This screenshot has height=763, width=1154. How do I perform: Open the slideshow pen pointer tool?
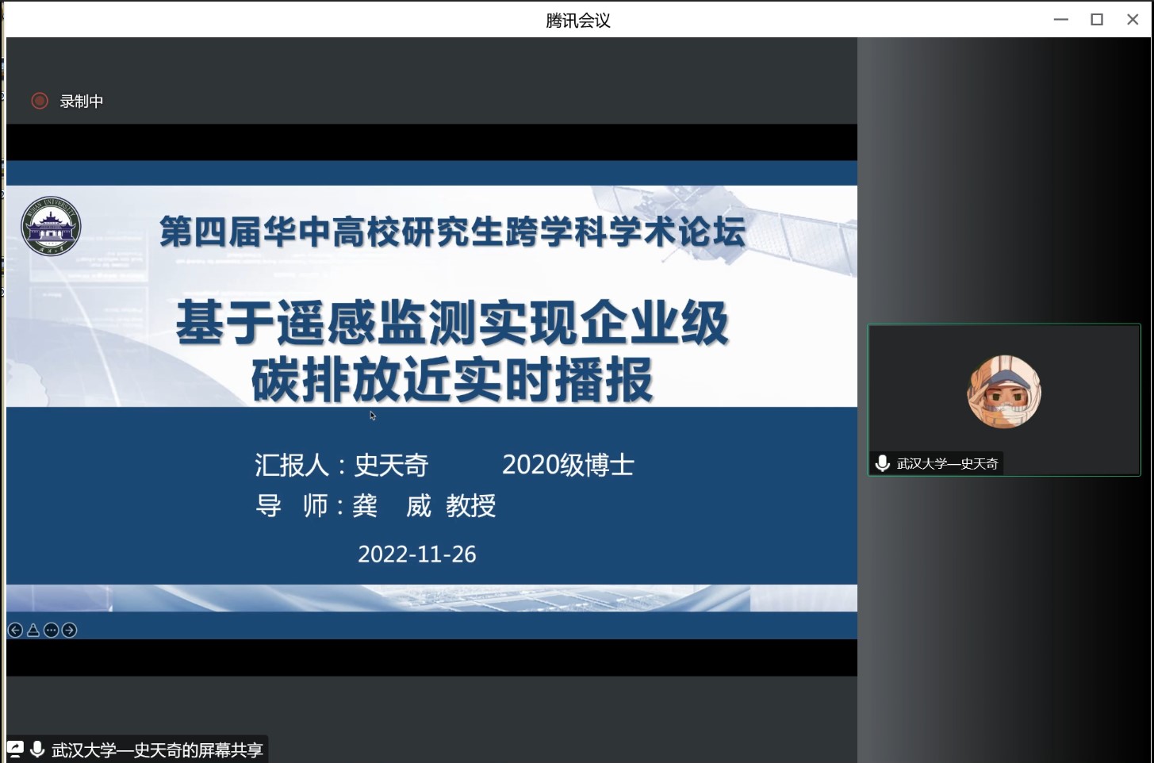click(x=33, y=631)
